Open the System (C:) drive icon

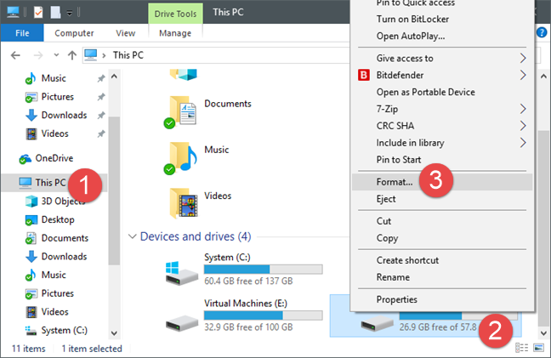tap(183, 270)
